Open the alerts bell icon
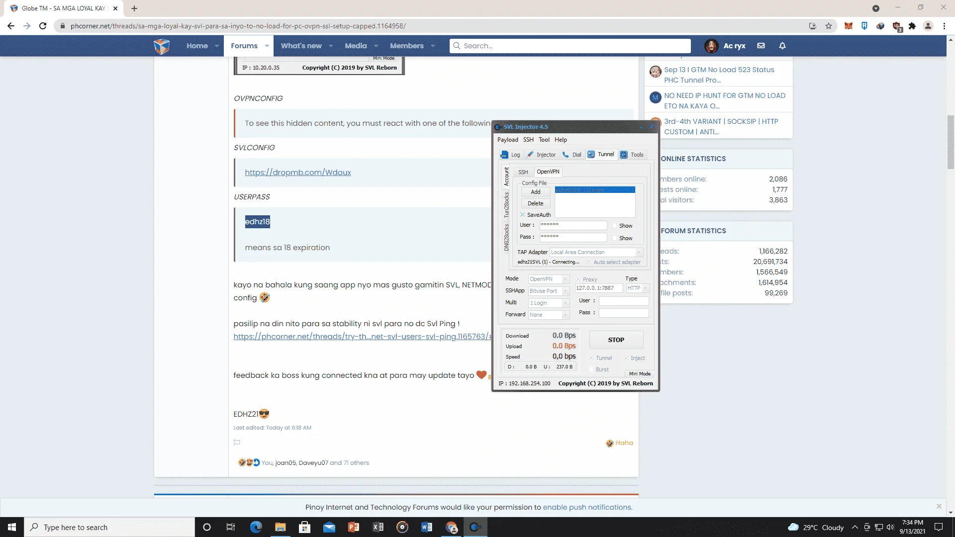 [782, 46]
